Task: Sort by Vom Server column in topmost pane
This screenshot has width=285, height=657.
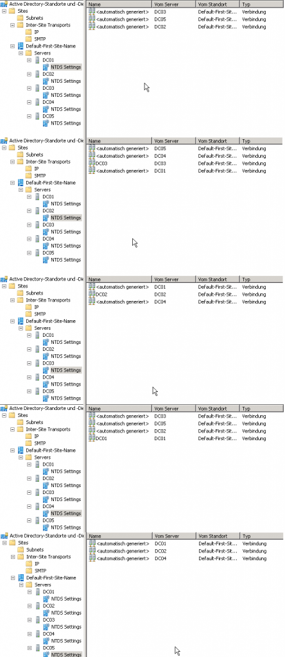Action: click(173, 4)
